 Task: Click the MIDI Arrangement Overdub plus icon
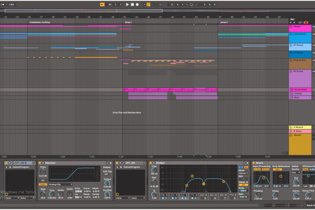pos(145,4)
